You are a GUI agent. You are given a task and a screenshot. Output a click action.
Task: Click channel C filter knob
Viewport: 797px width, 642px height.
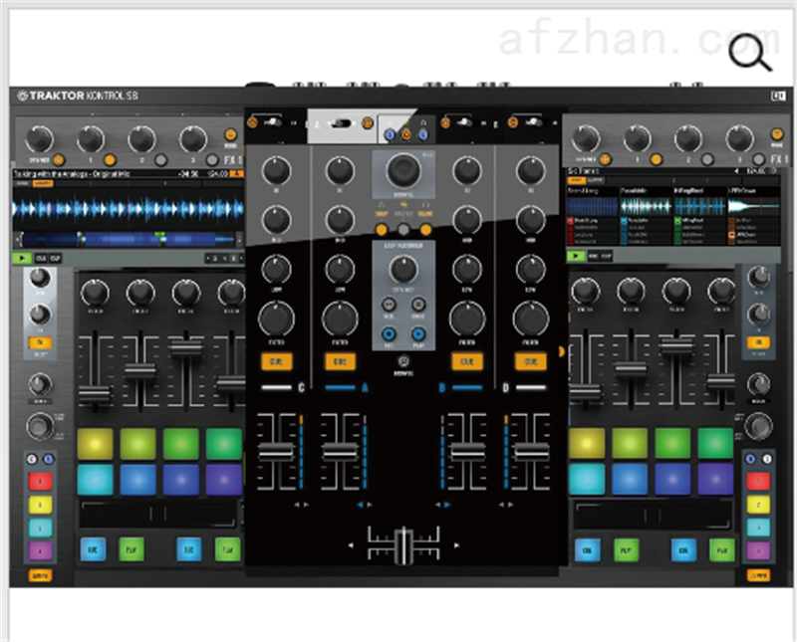(276, 319)
